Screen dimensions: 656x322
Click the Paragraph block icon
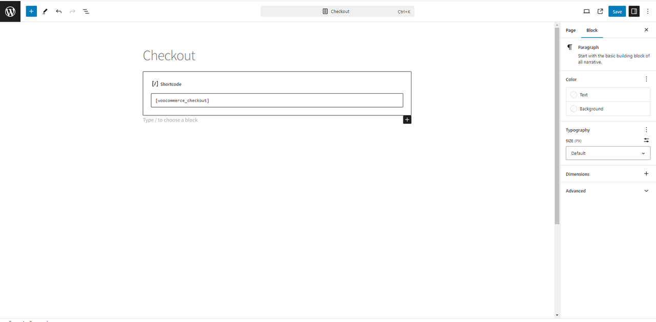coord(570,47)
